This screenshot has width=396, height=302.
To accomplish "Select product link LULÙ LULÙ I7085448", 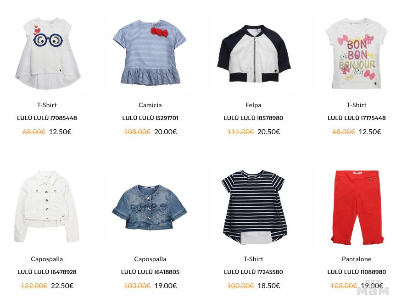I will pos(47,118).
